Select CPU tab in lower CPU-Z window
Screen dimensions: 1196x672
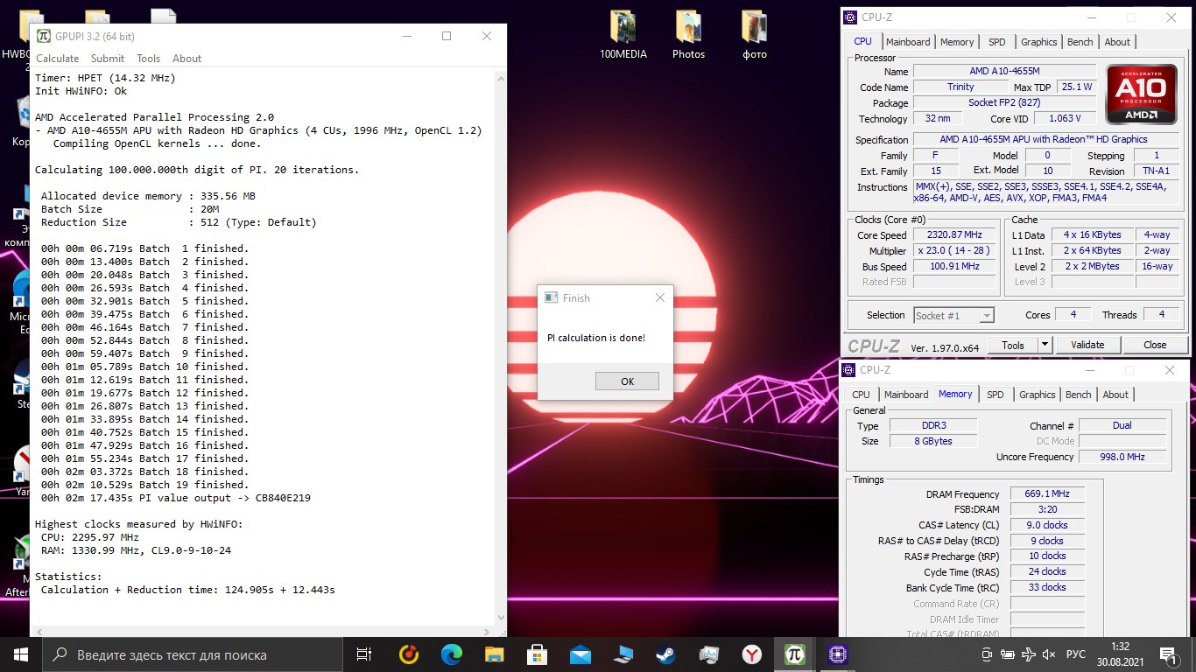tap(862, 395)
